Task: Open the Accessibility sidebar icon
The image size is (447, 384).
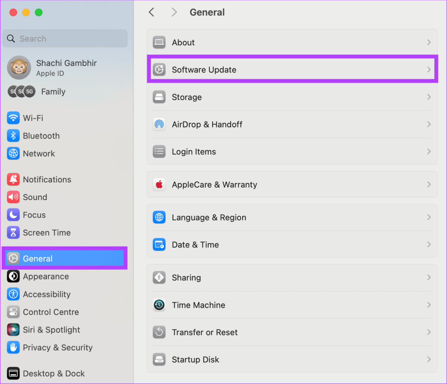Action: pyautogui.click(x=13, y=294)
